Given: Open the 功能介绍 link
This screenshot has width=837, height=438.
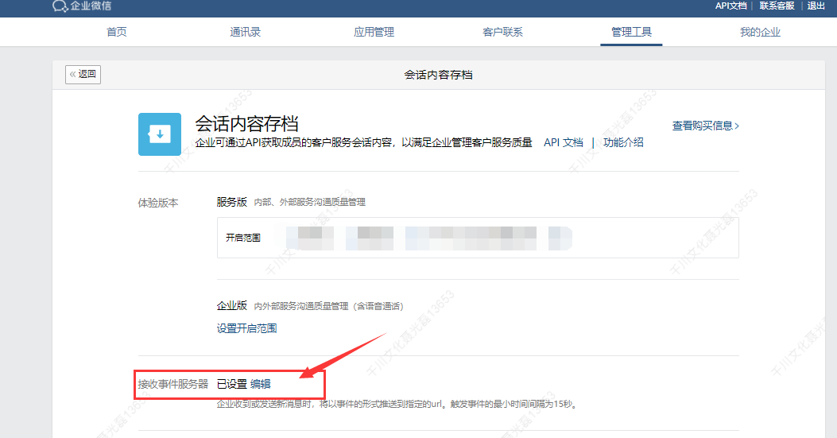Looking at the screenshot, I should (623, 142).
